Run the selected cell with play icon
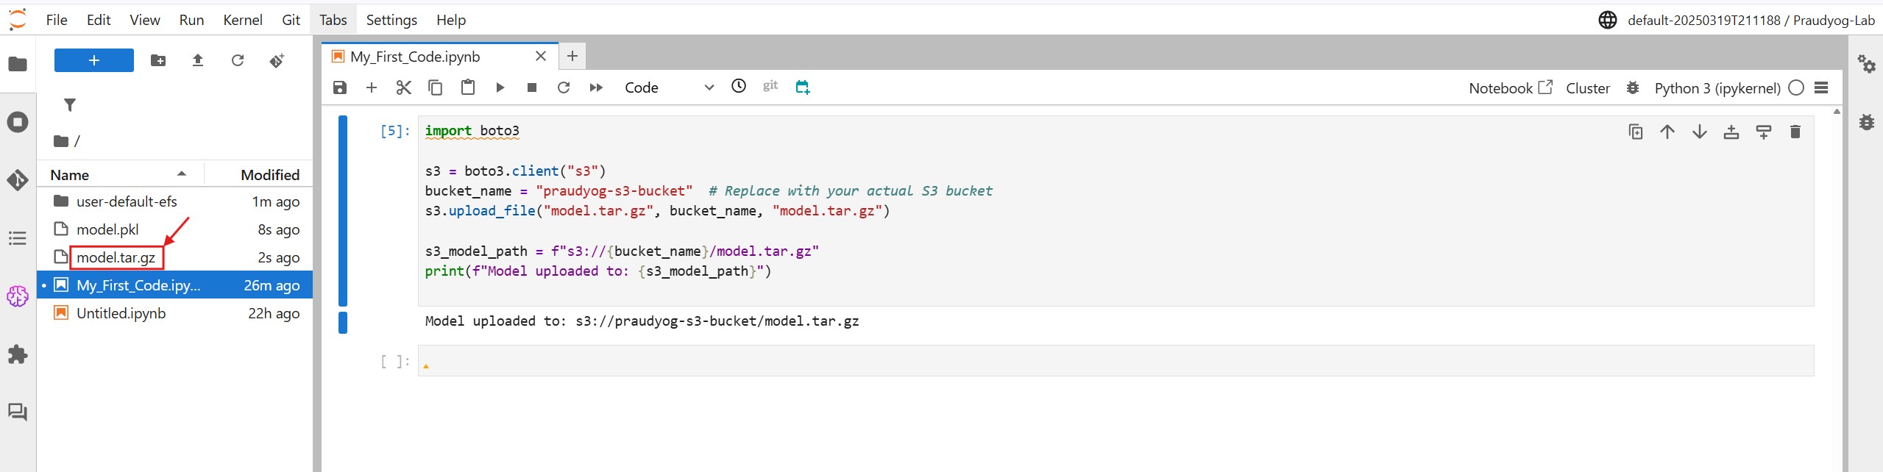 pyautogui.click(x=500, y=87)
